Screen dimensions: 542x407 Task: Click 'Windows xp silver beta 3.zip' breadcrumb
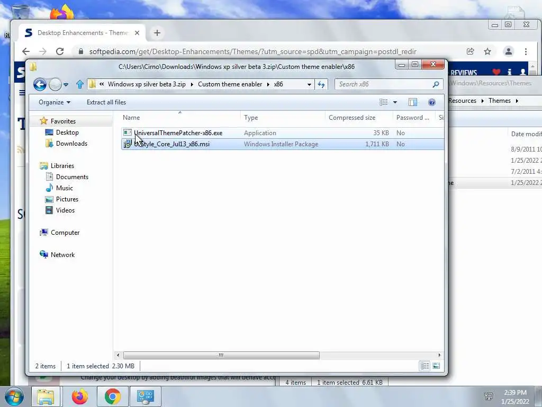tap(147, 84)
